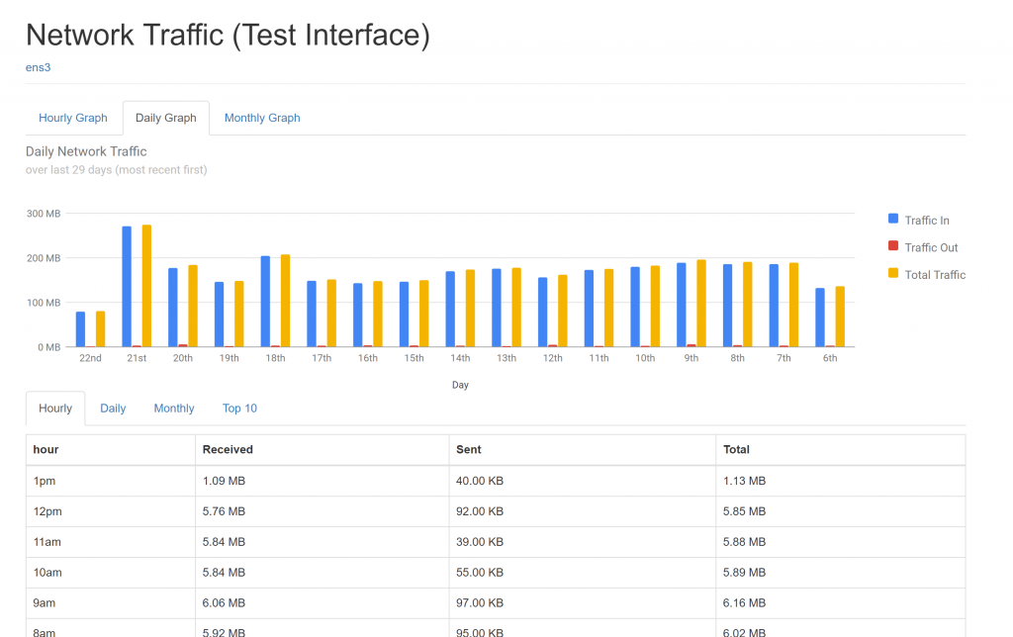1013x637 pixels.
Task: Open the Top 10 tab
Action: tap(239, 409)
